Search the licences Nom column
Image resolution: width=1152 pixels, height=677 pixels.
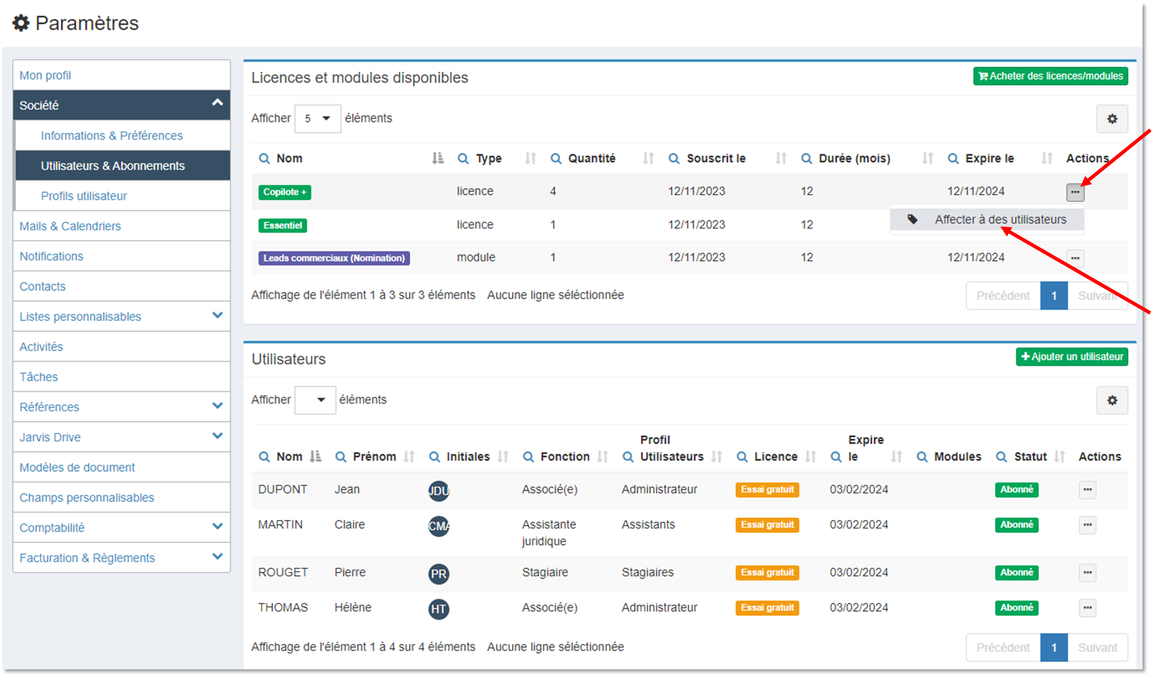click(264, 158)
